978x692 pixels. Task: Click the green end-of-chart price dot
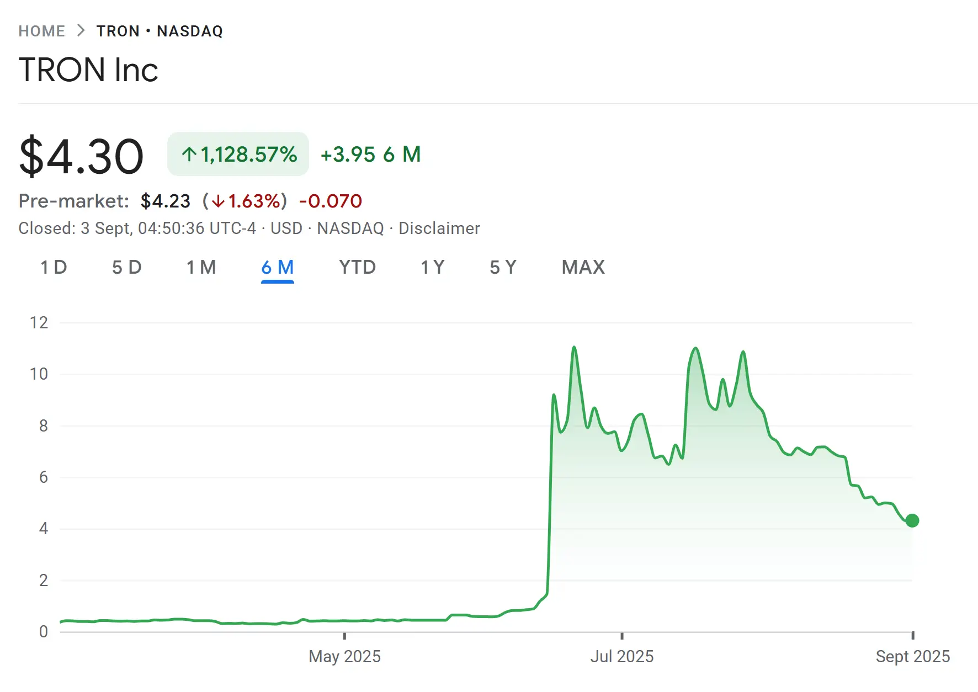pos(912,520)
